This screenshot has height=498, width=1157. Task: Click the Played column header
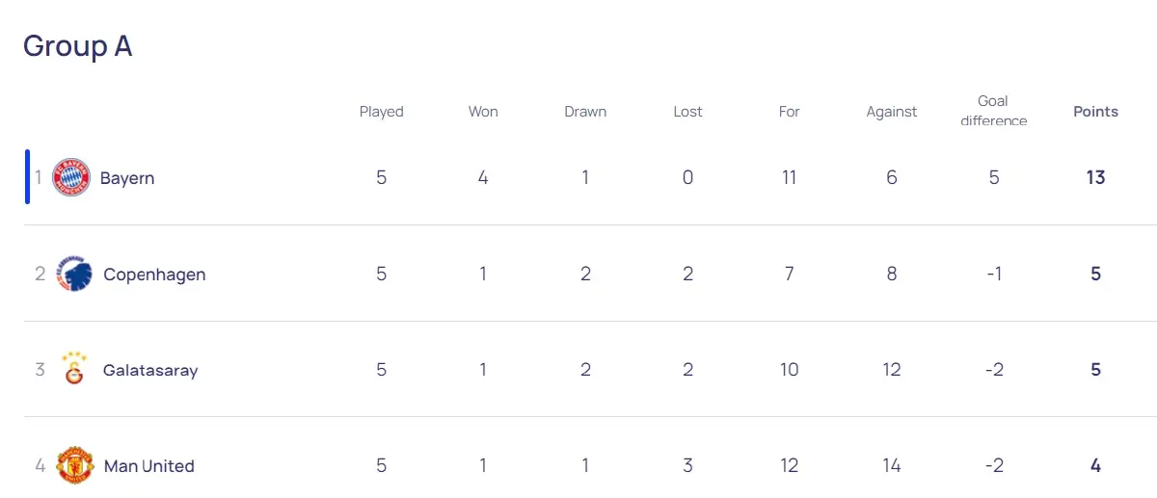pyautogui.click(x=381, y=112)
